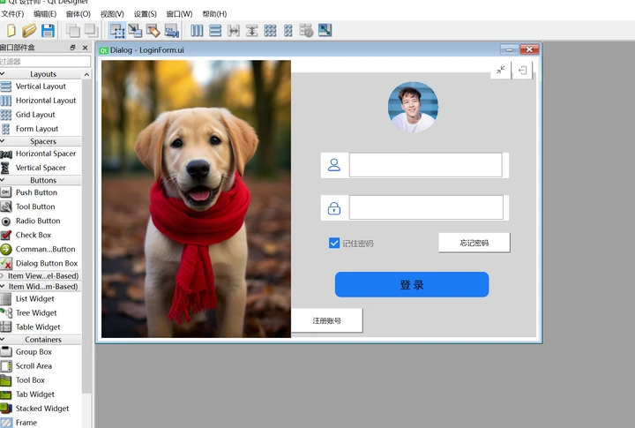Apply the Lay Out Horizontally toolbar icon
Viewport: 635px width, 428px height.
click(x=197, y=31)
